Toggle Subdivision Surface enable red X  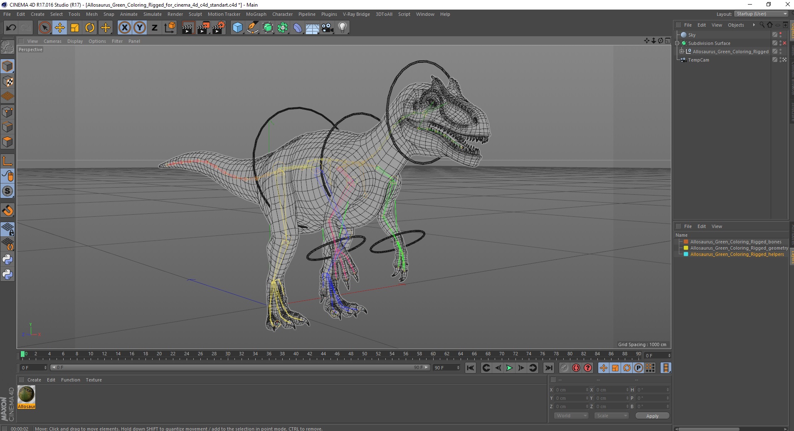(785, 43)
